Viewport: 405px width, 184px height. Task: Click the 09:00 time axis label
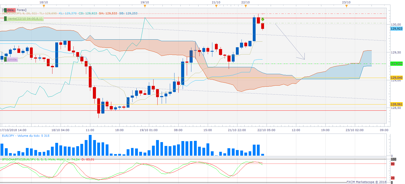pos(384,130)
